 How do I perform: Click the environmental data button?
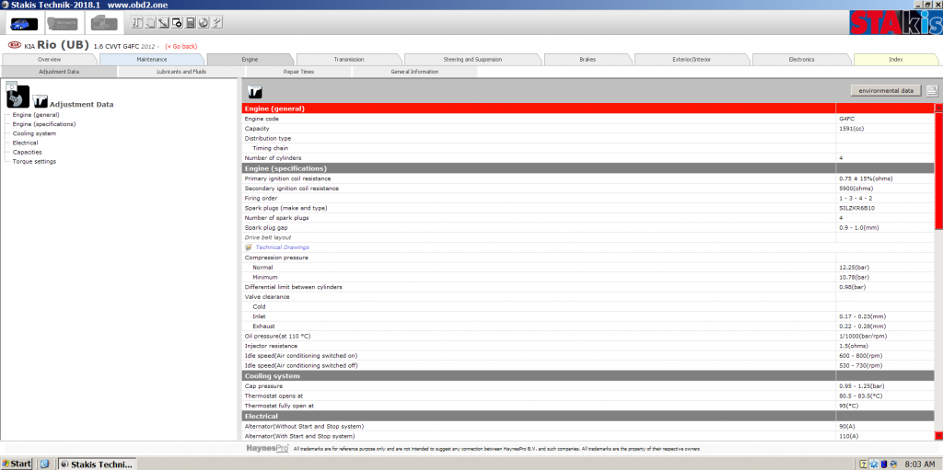click(x=885, y=91)
